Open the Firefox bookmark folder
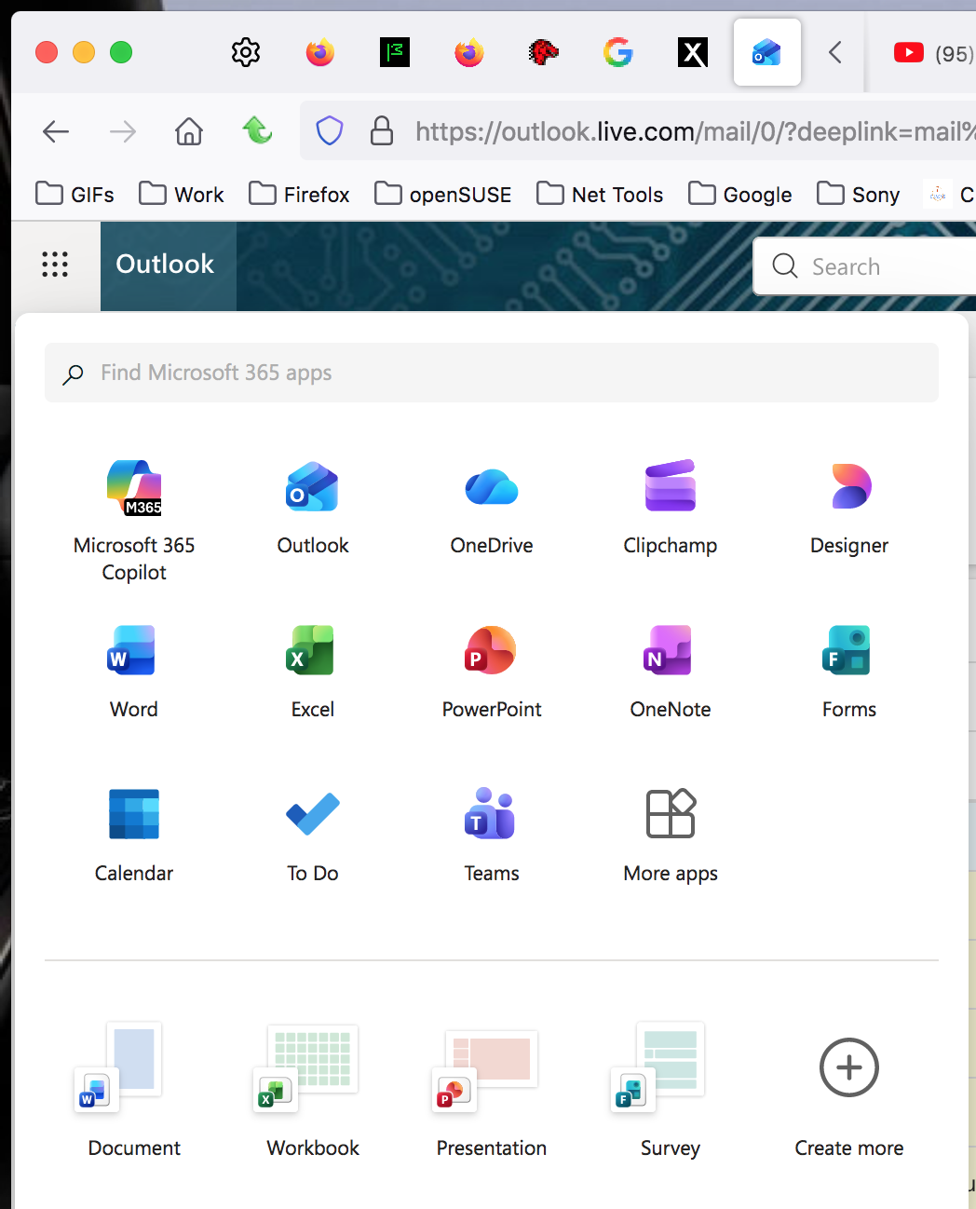The image size is (976, 1209). (x=299, y=194)
